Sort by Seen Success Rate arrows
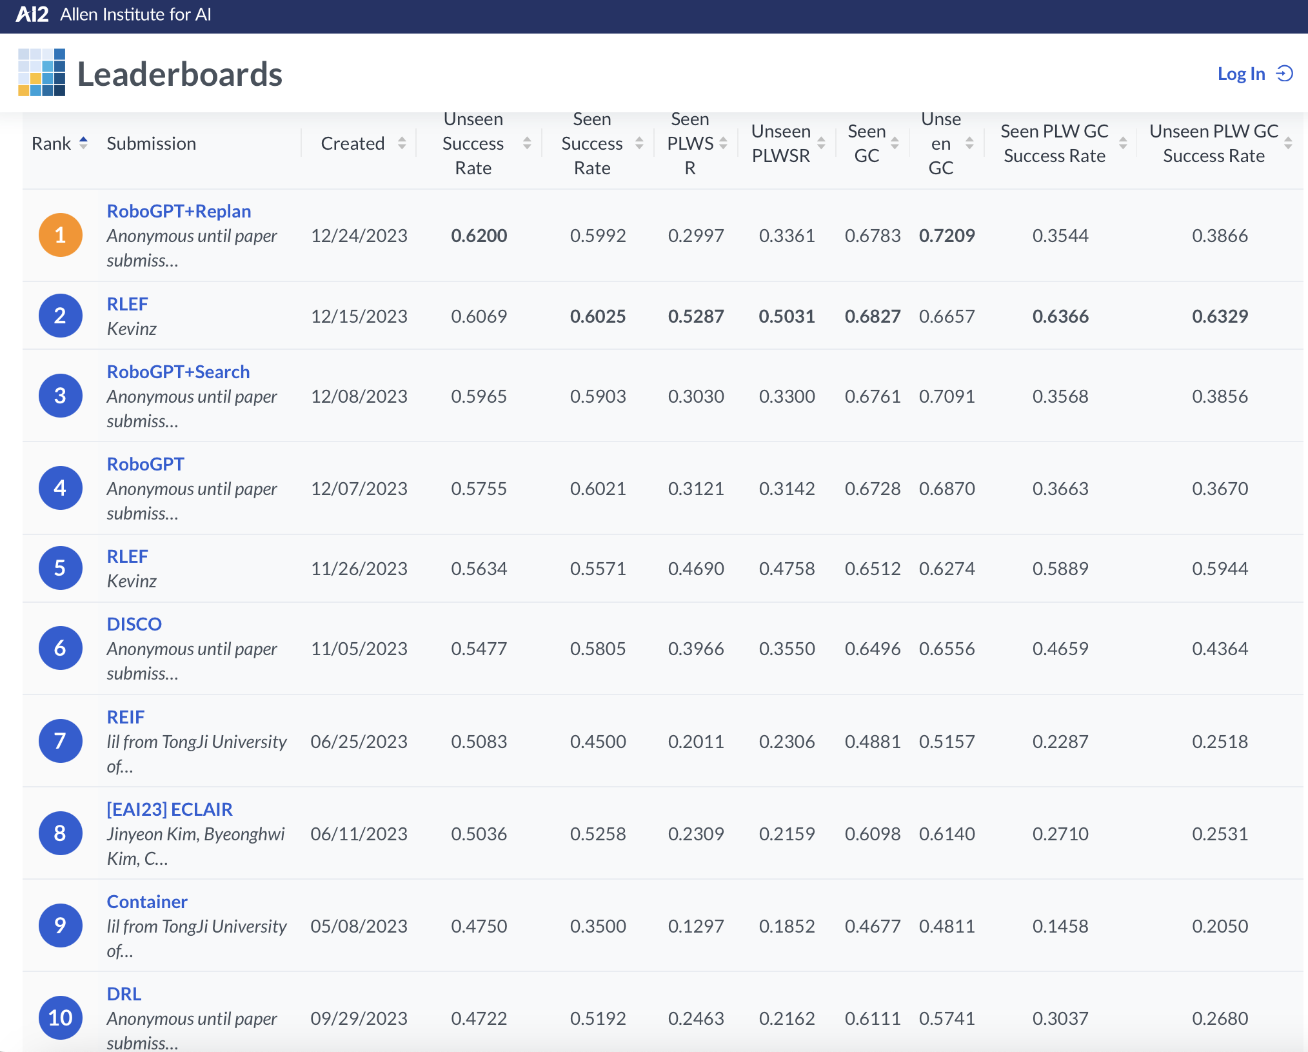 (639, 143)
